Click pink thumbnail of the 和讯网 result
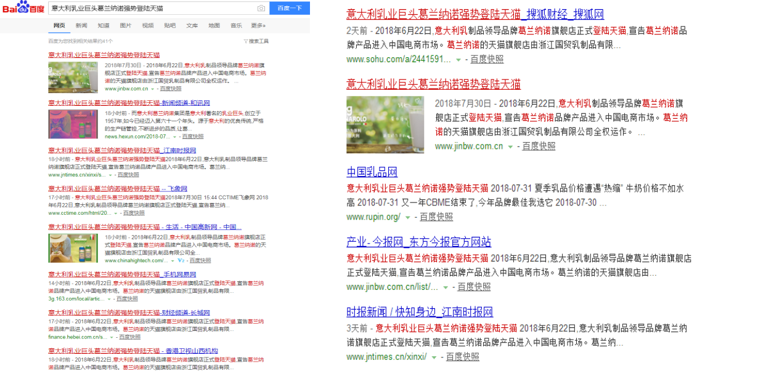 pyautogui.click(x=73, y=124)
